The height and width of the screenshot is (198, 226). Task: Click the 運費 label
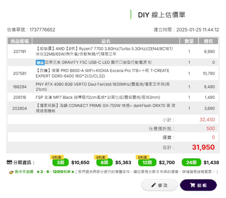pos(168,137)
